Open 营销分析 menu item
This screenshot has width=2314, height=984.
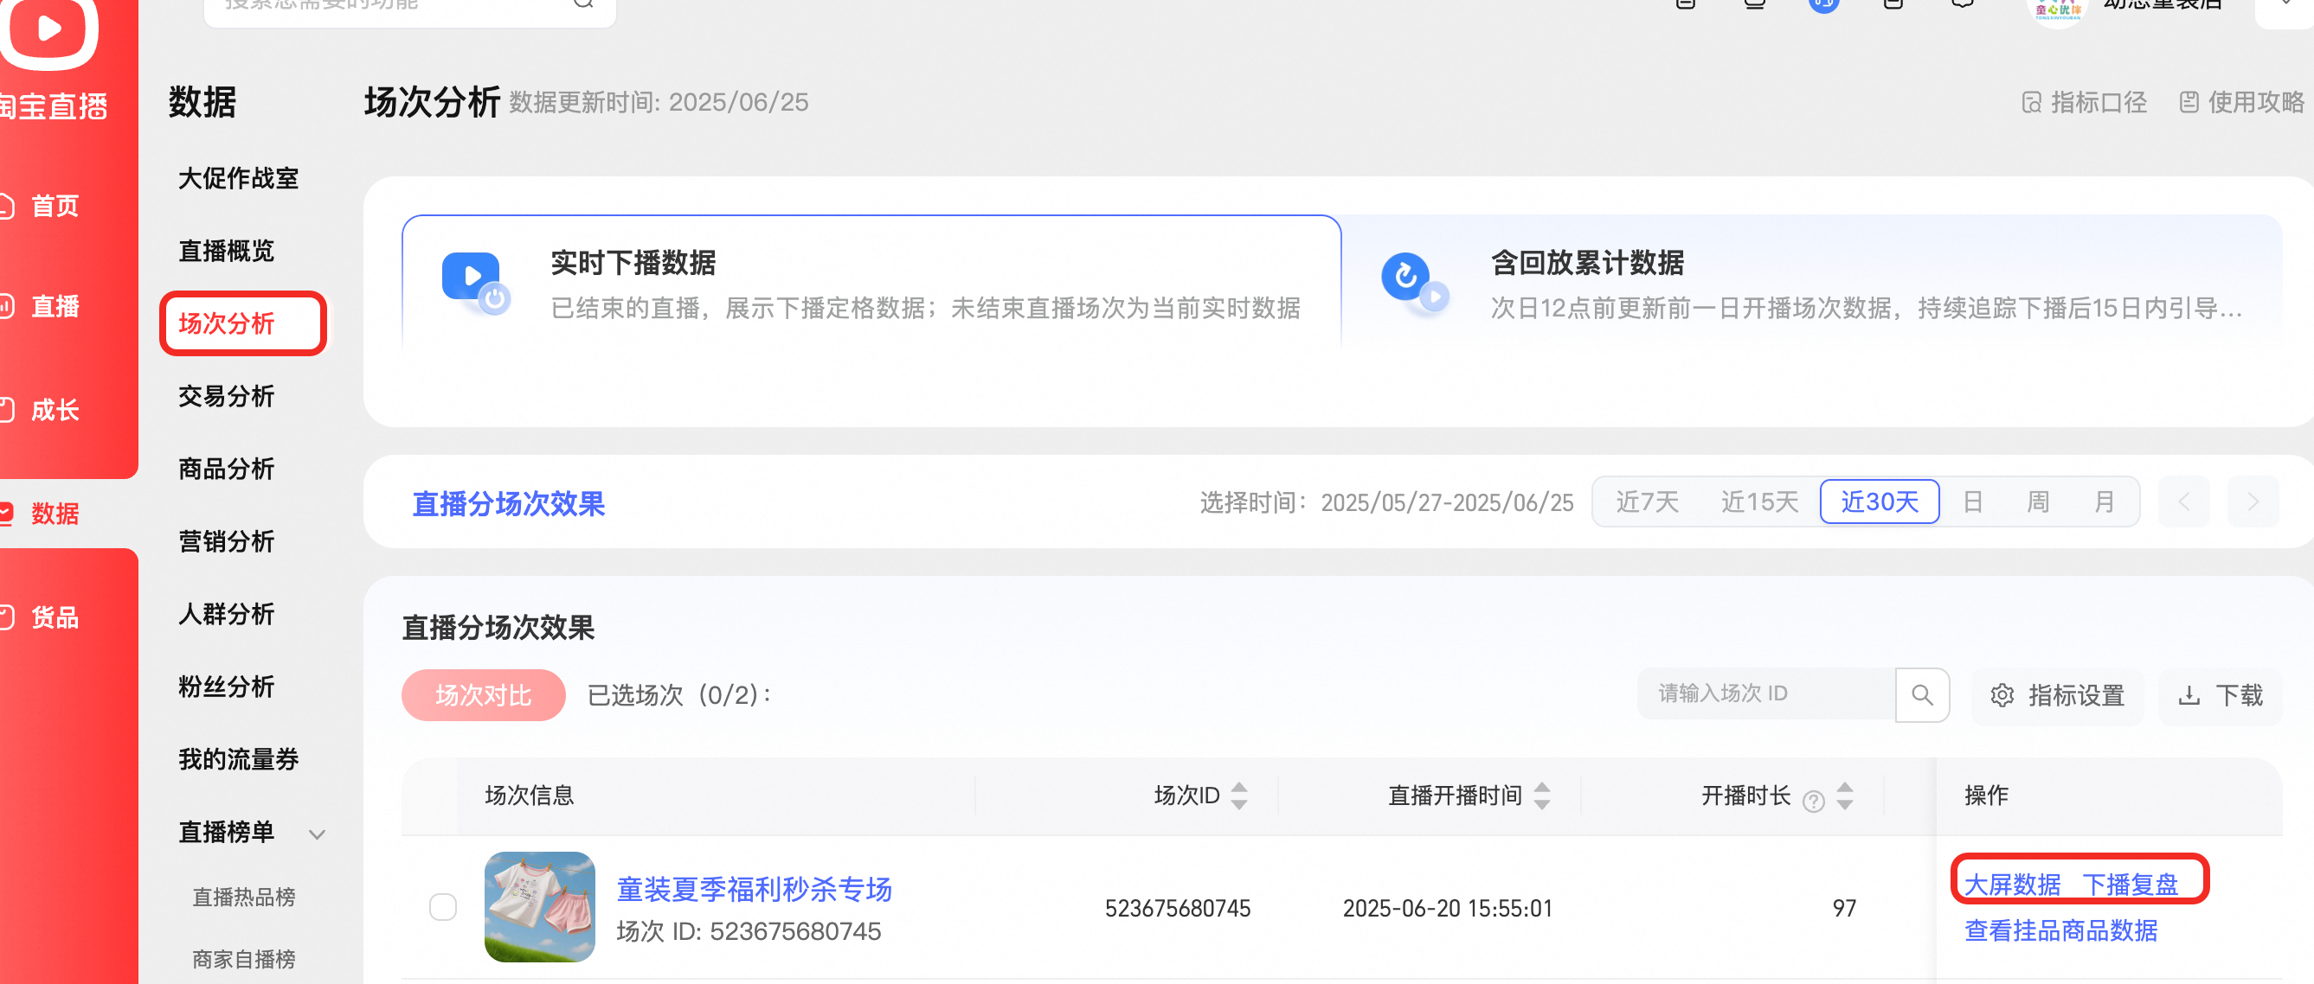[x=227, y=541]
